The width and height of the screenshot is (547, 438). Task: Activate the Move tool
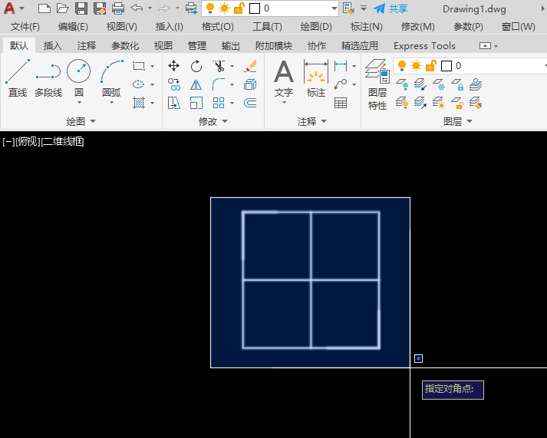173,66
